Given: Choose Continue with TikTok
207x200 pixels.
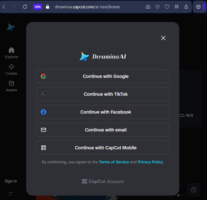Looking at the screenshot, I should [102, 94].
